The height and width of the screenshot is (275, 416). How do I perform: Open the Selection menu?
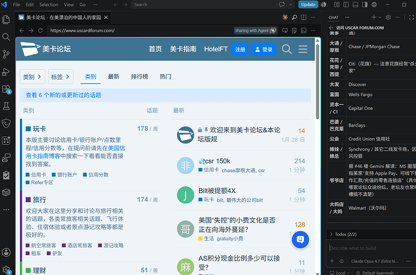pyautogui.click(x=49, y=4)
